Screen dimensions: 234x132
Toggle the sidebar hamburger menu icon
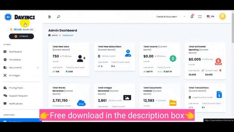(50, 17)
